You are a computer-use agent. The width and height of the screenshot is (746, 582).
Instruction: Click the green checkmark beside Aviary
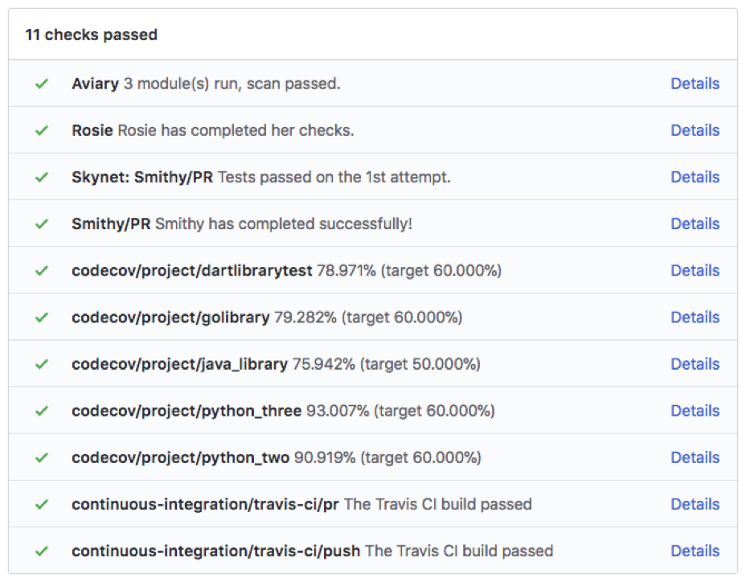click(x=42, y=84)
